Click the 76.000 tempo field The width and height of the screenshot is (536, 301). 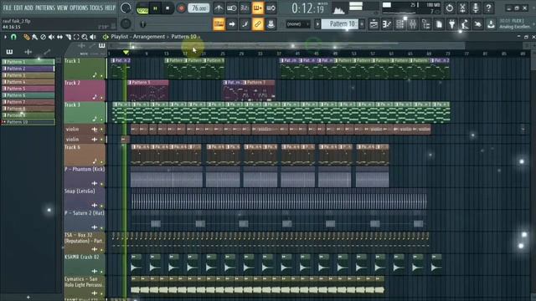199,8
